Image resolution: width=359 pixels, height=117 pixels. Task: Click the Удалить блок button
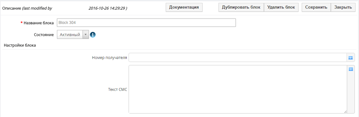(x=281, y=7)
